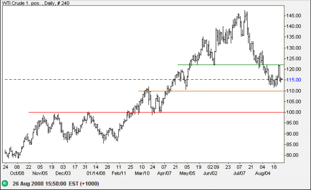Screen dimensions: 311x190
Task: Click the 135.00 price axis label
Action: pos(294,37)
